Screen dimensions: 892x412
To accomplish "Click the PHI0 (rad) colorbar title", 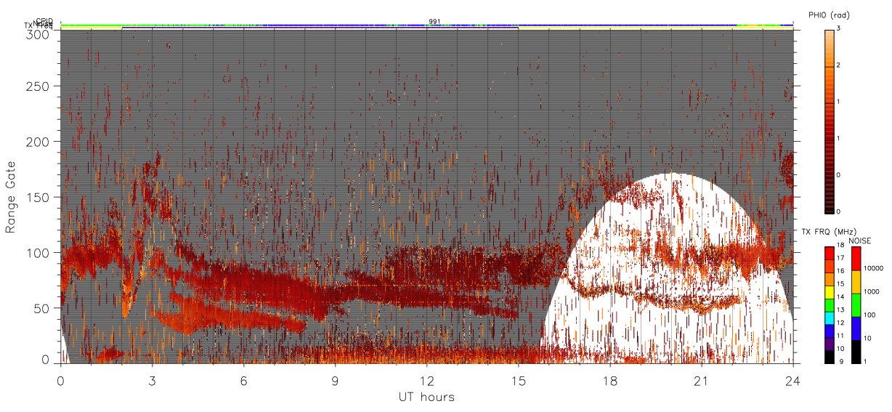I will click(829, 15).
